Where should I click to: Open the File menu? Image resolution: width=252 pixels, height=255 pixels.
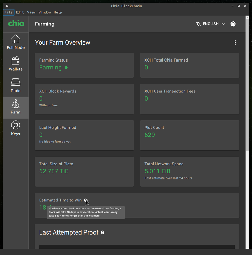pos(9,12)
